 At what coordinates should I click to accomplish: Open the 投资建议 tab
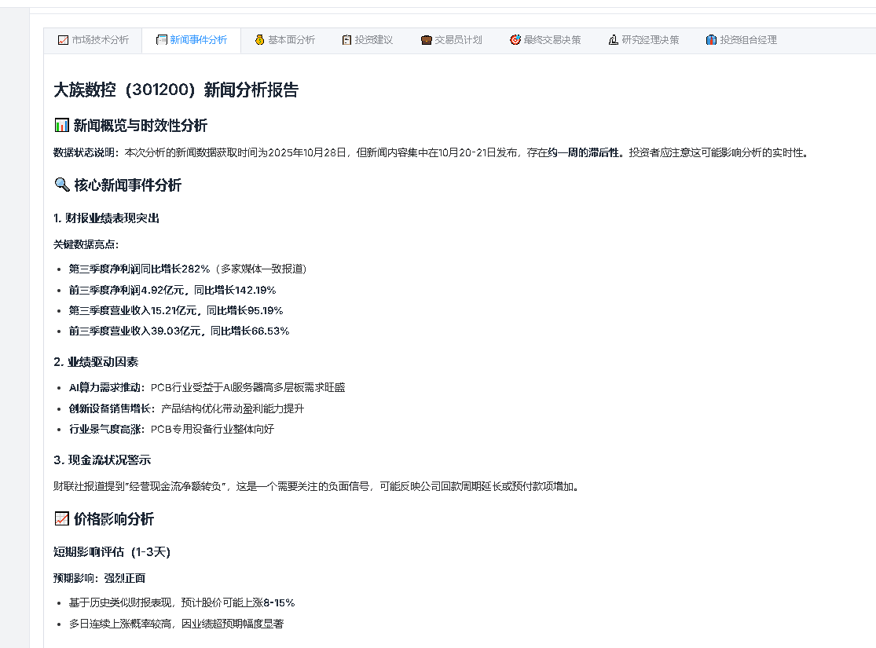click(367, 40)
